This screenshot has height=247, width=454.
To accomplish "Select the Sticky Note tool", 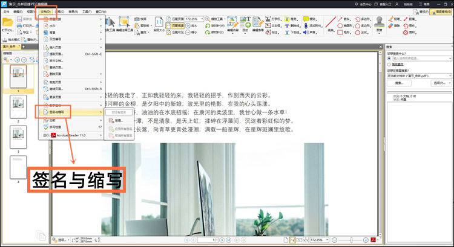I will click(x=310, y=19).
